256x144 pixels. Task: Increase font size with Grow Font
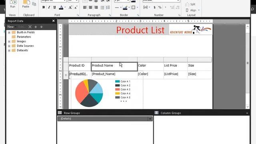70,7
